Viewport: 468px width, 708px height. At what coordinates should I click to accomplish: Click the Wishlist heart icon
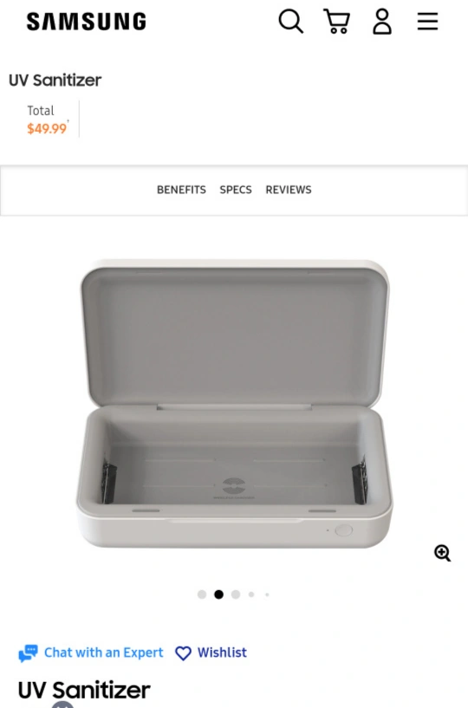[x=183, y=653]
